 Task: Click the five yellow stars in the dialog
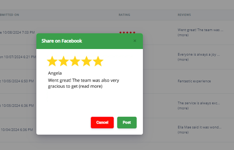75,61
